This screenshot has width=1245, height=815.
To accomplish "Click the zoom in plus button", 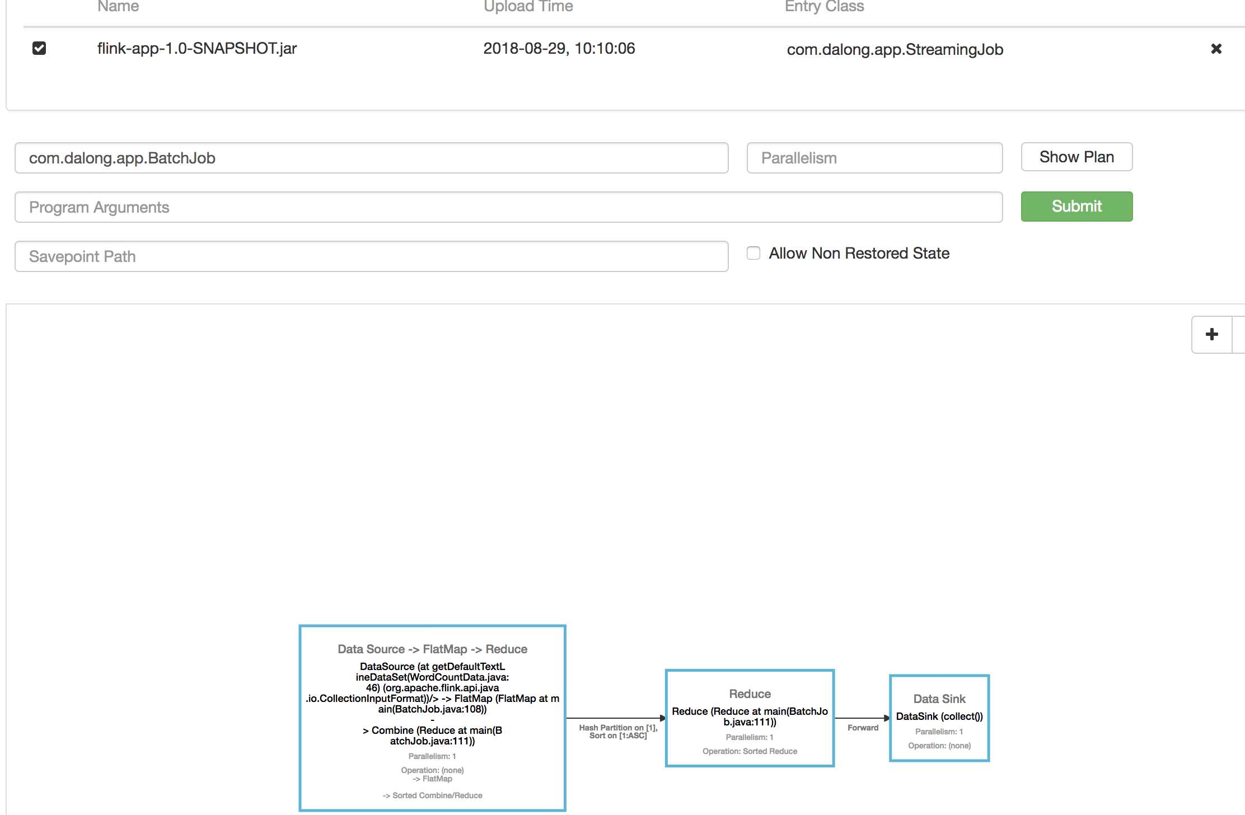I will (x=1211, y=332).
